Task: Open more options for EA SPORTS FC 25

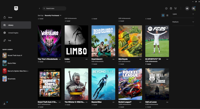Action: coord(167,59)
